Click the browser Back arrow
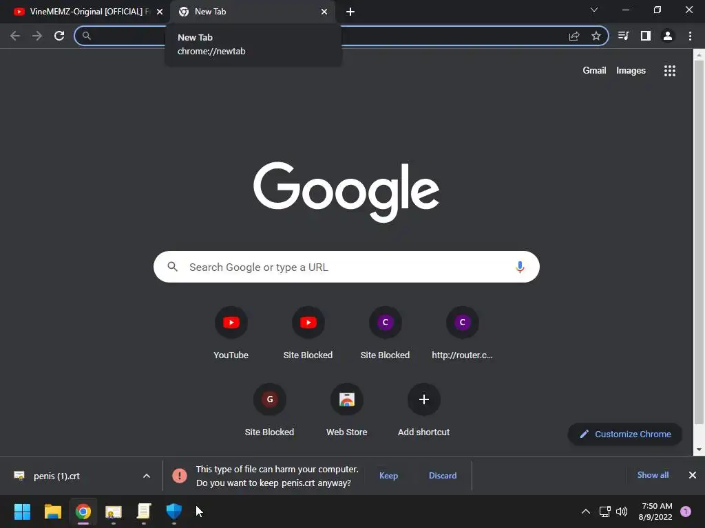The width and height of the screenshot is (705, 528). 15,36
